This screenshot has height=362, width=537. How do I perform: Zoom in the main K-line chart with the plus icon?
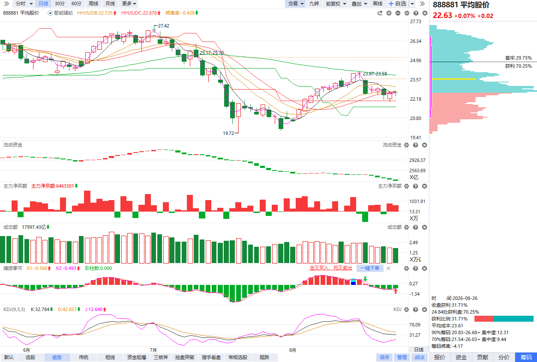pyautogui.click(x=389, y=13)
